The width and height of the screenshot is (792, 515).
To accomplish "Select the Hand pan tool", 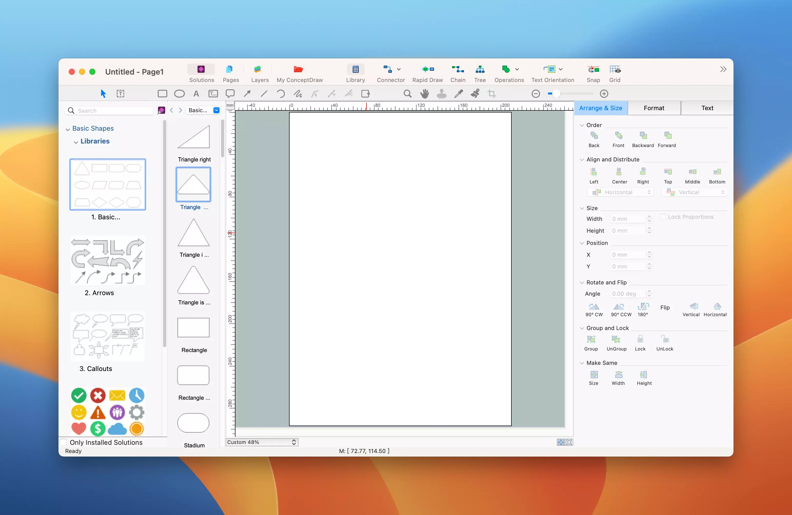I will pyautogui.click(x=424, y=94).
